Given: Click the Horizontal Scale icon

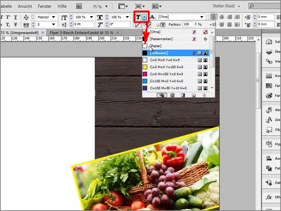Looking at the screenshot, I should point(100,17).
